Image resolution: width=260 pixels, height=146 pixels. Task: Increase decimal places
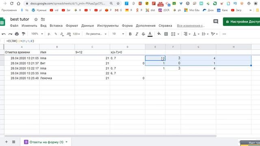[69, 34]
